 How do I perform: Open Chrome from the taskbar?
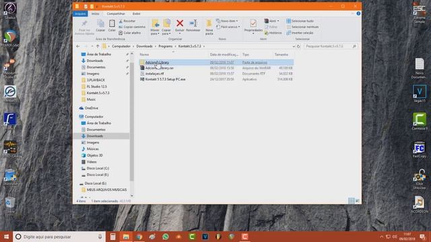pyautogui.click(x=139, y=237)
